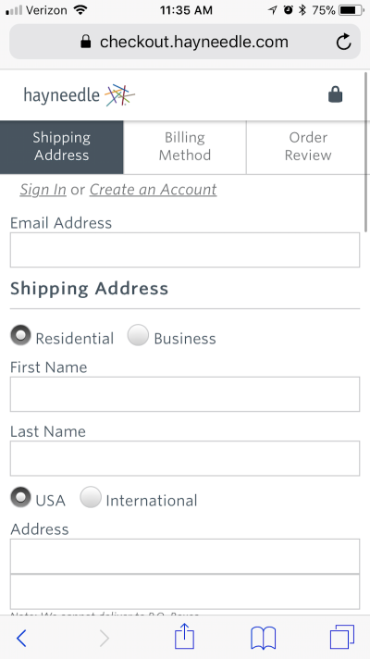Click the hayneedle logo
The height and width of the screenshot is (659, 370).
(80, 95)
